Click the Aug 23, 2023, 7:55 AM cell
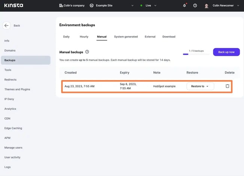The width and height of the screenshot is (244, 176). coord(80,86)
